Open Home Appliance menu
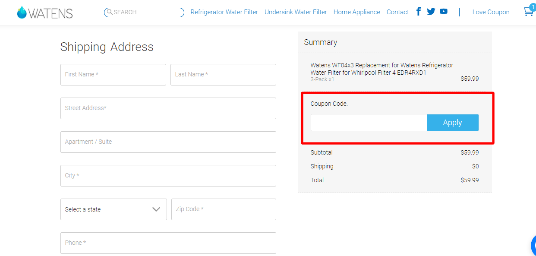This screenshot has height=256, width=536. click(357, 12)
